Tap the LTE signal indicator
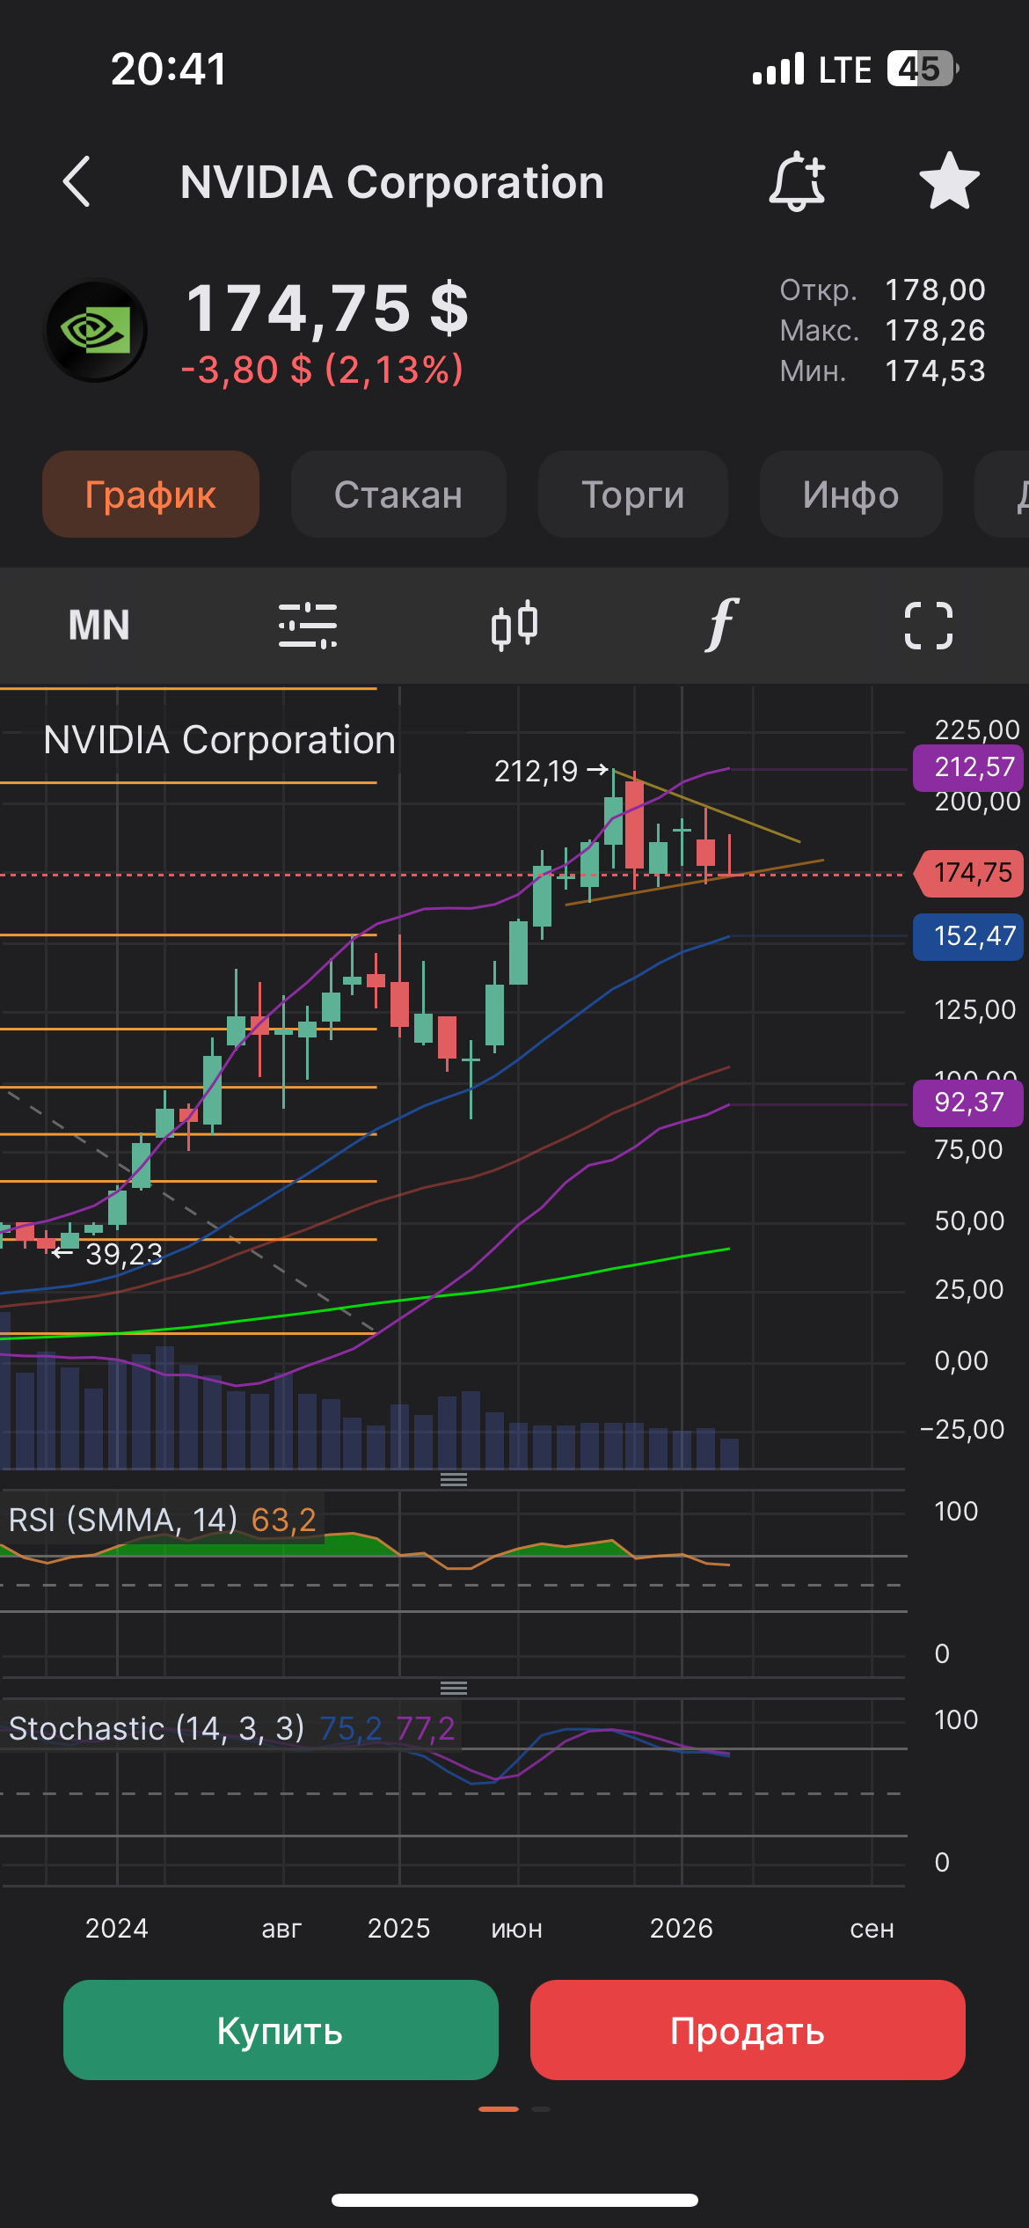The width and height of the screenshot is (1029, 2228). 844,69
